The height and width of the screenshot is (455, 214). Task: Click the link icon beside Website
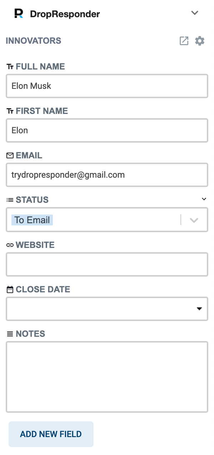pos(10,245)
